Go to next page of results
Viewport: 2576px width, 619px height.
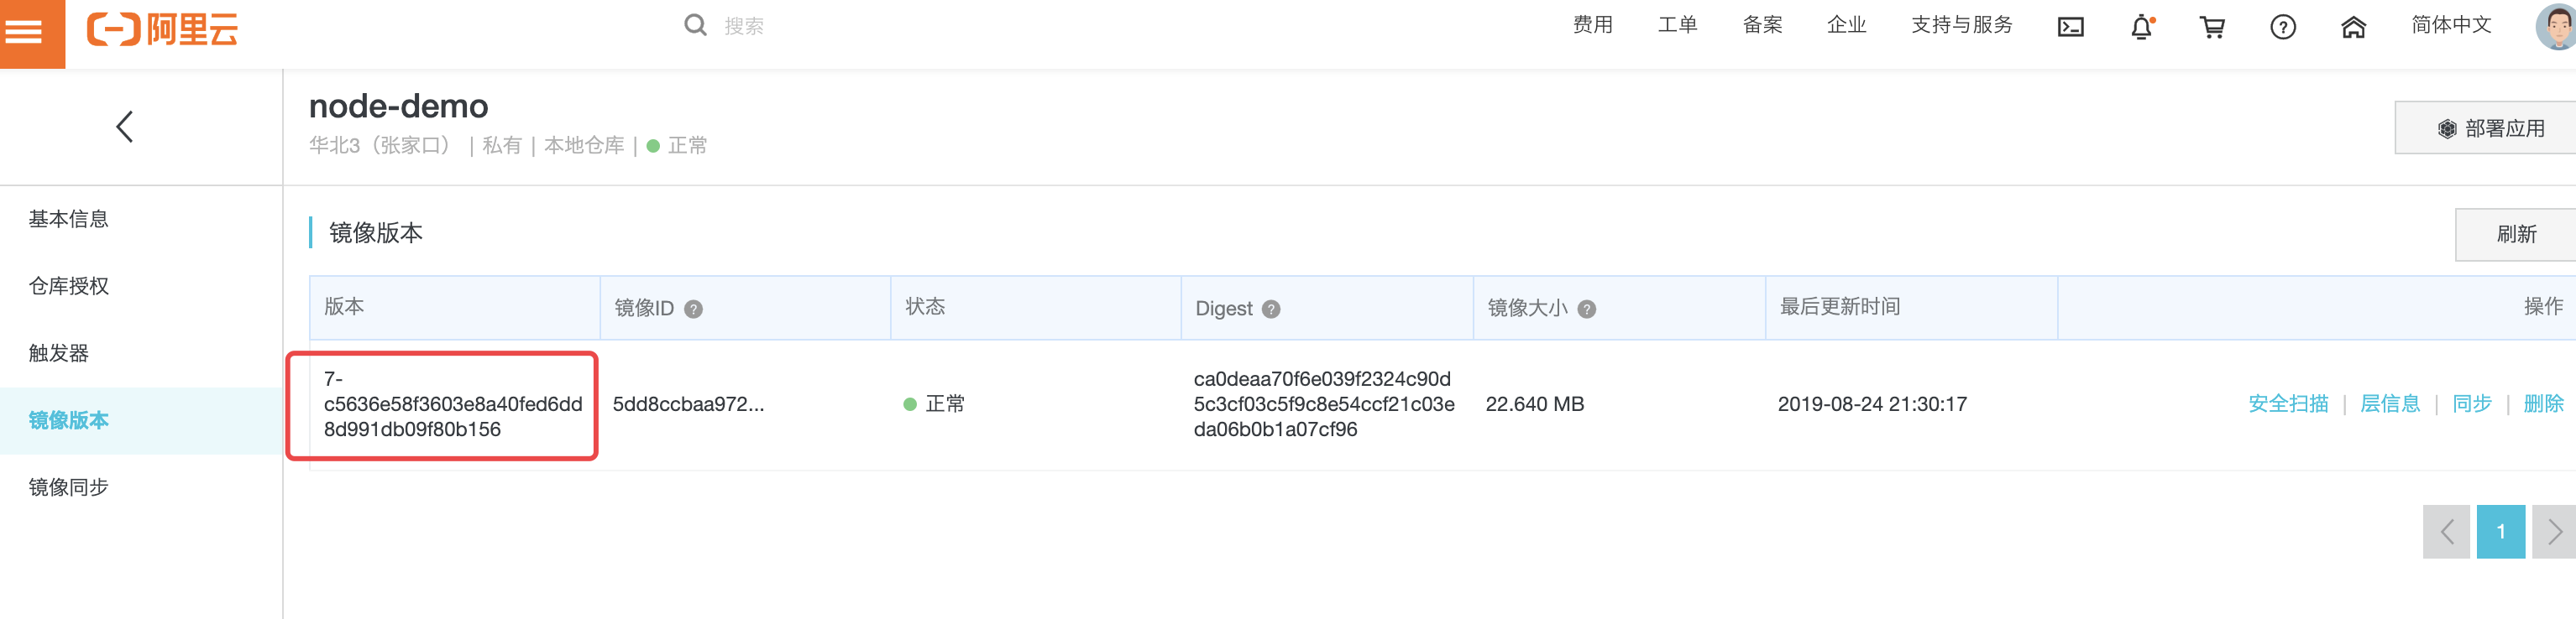tap(2553, 531)
